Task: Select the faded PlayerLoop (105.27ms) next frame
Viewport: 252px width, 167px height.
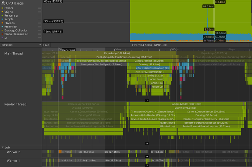Action: click(x=214, y=53)
